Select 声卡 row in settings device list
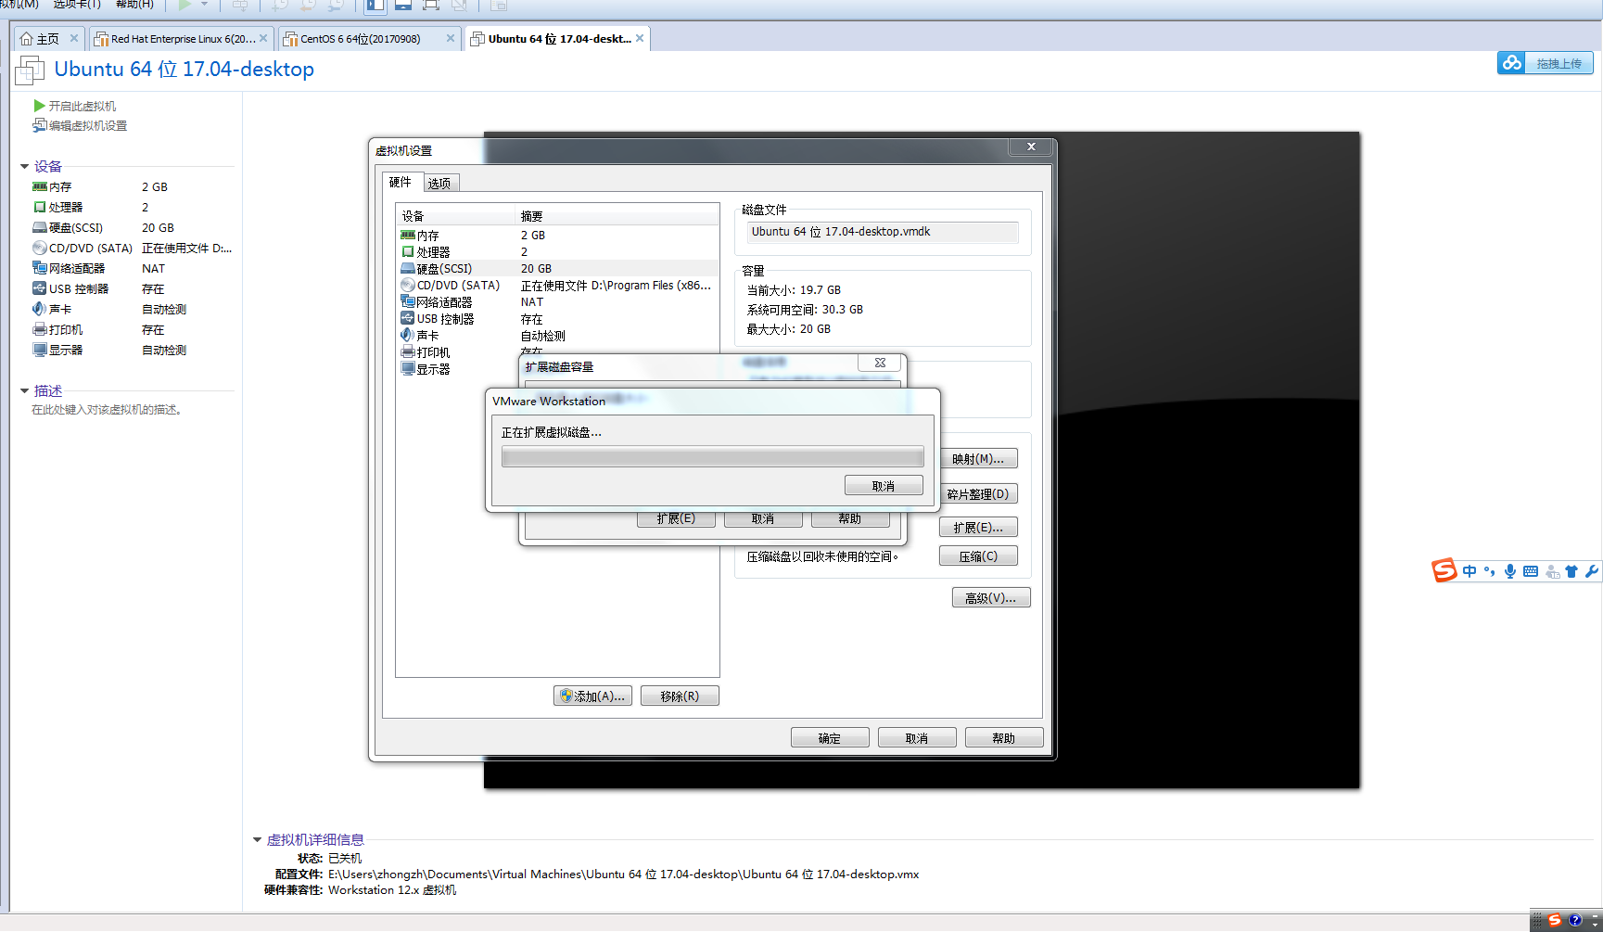The width and height of the screenshot is (1603, 932). tap(557, 336)
